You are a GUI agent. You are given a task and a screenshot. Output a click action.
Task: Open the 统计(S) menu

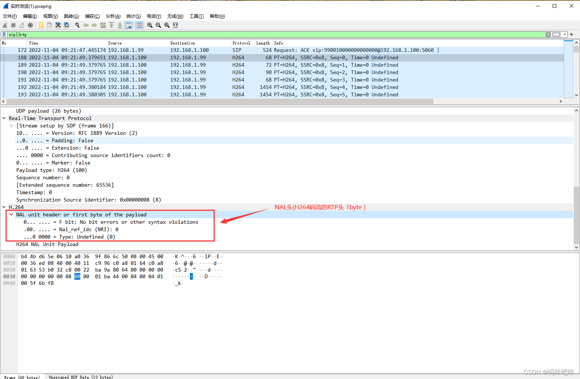pos(133,16)
